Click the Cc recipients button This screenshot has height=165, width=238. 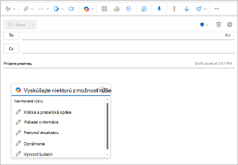click(x=11, y=48)
